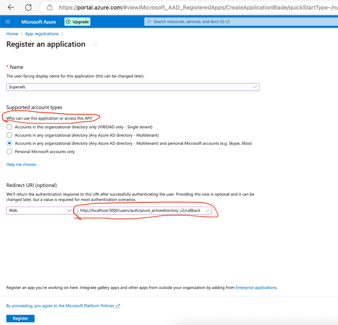Go back using the browser back arrow
This screenshot has height=325, width=338.
pos(11,7)
